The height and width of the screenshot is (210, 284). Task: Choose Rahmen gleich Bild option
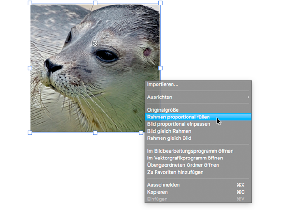pos(169,138)
